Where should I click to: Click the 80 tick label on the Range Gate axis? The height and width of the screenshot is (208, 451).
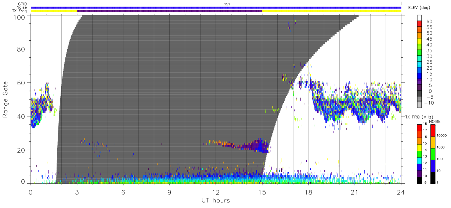pyautogui.click(x=22, y=49)
